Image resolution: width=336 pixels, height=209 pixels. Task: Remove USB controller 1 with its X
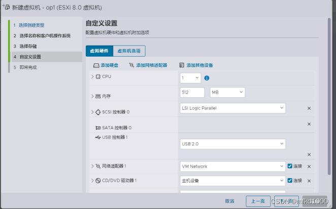click(309, 154)
